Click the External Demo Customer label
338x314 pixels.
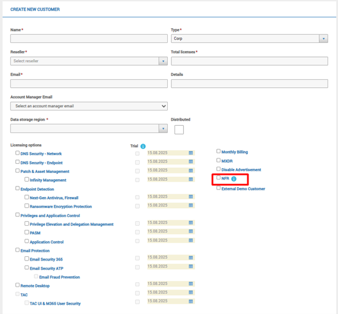[243, 189]
